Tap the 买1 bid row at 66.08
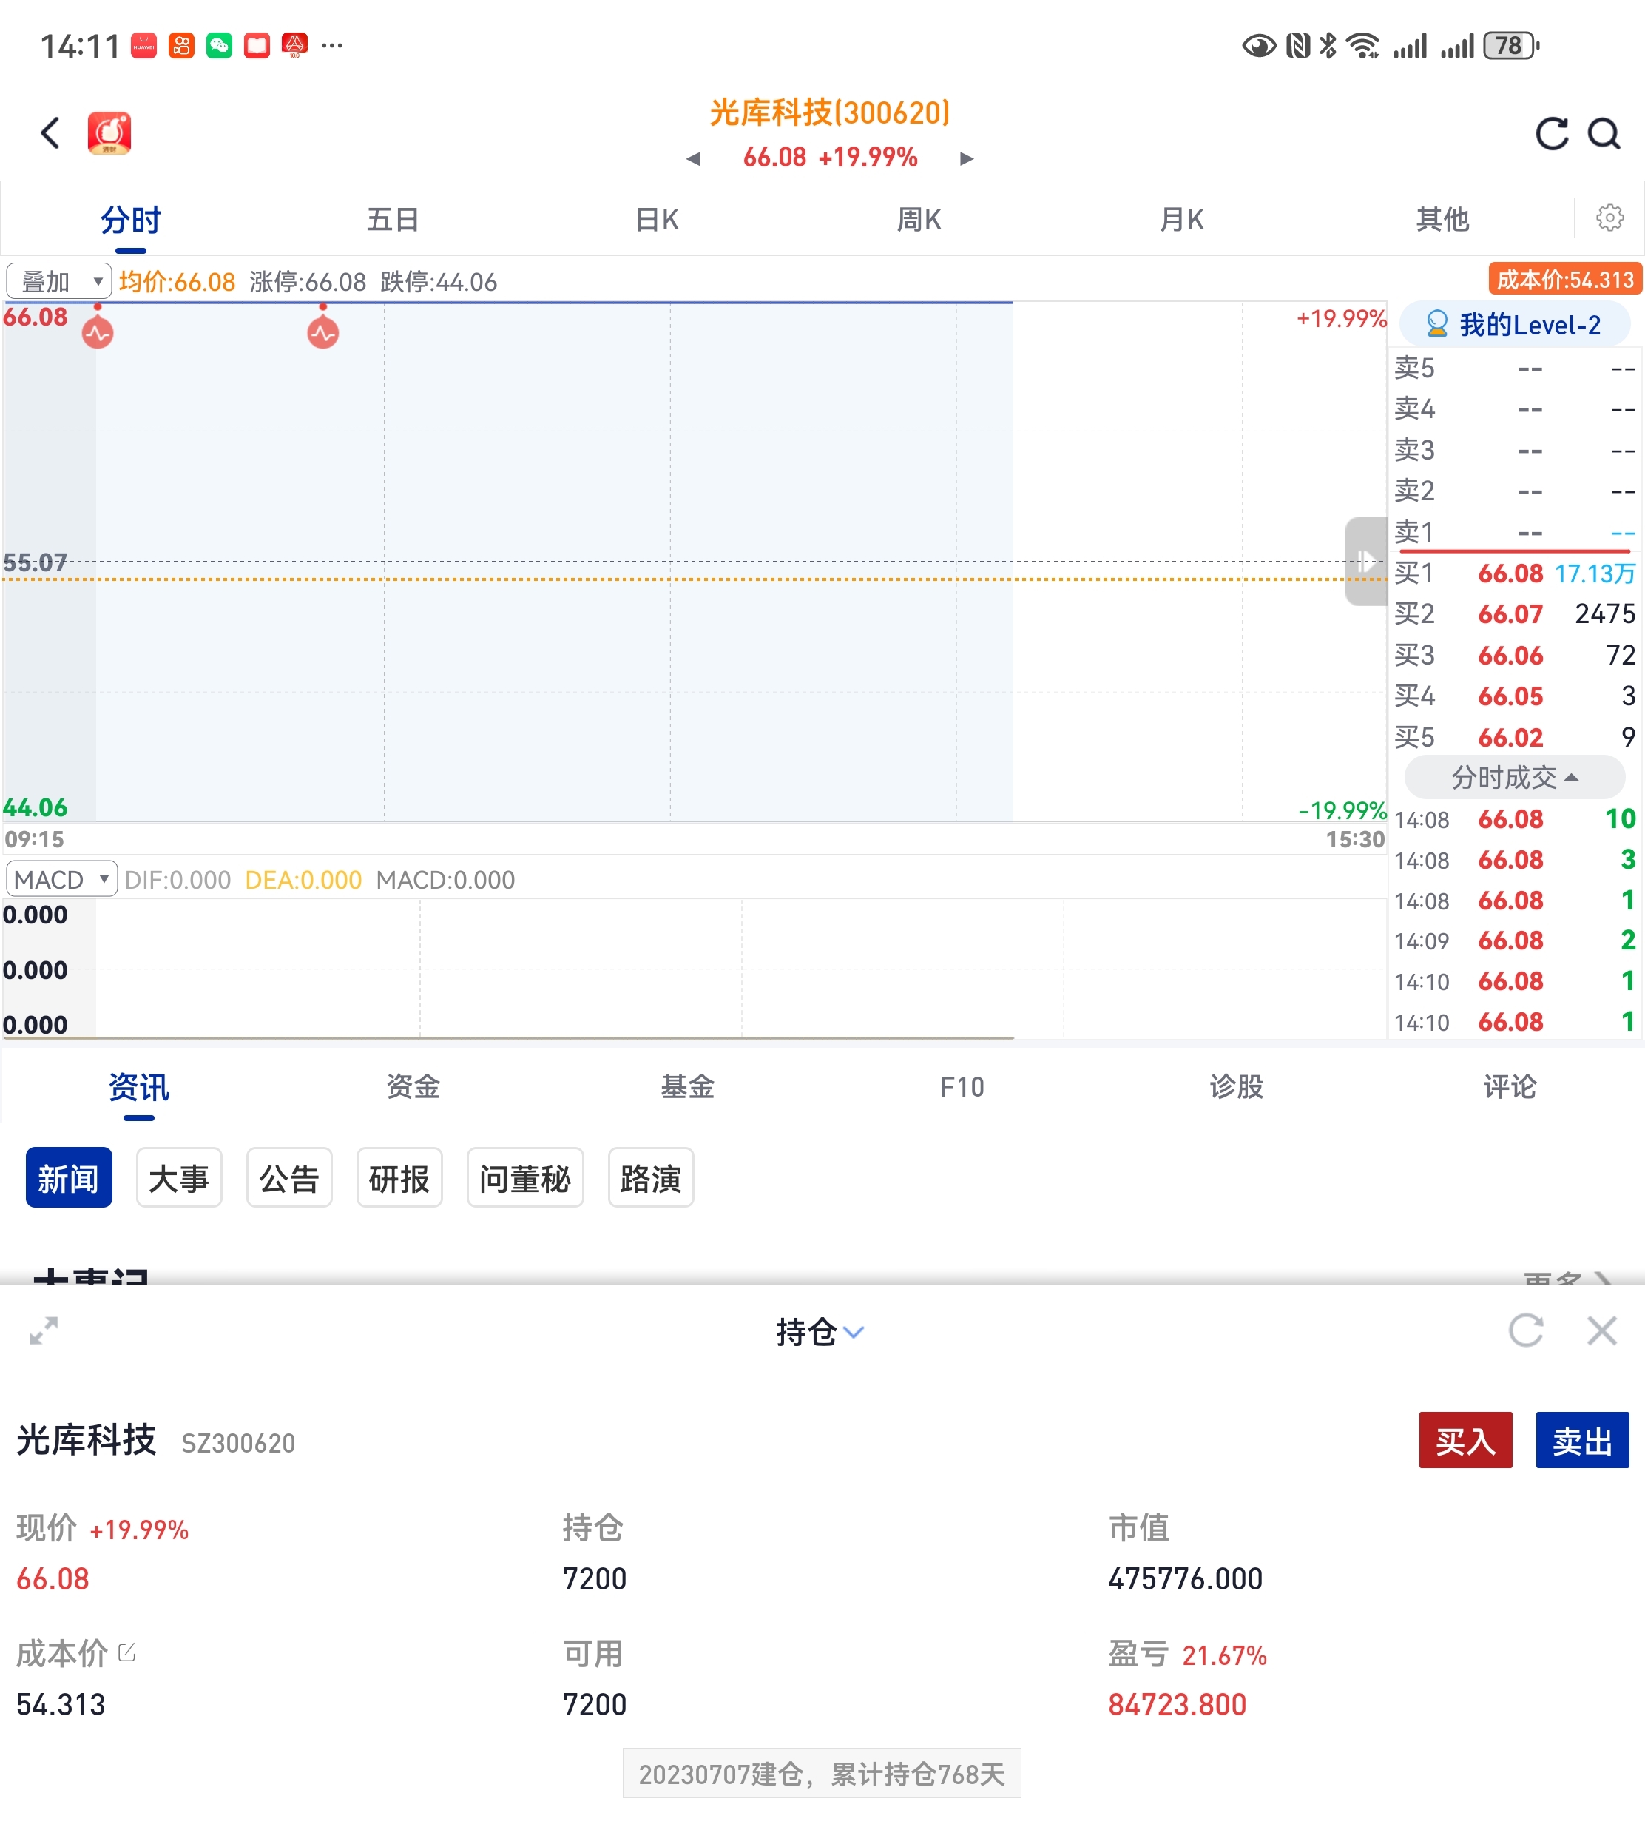The height and width of the screenshot is (1847, 1645). click(x=1515, y=573)
